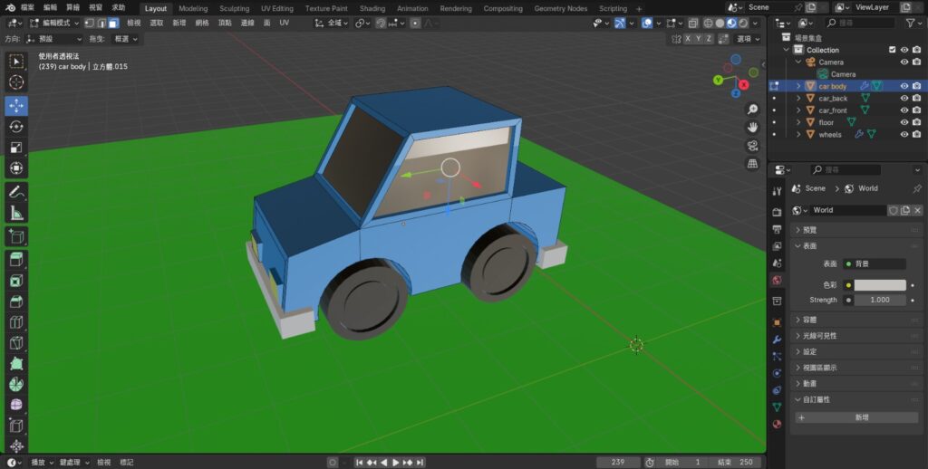Switch to the Modeling workspace tab
This screenshot has width=928, height=469.
193,8
